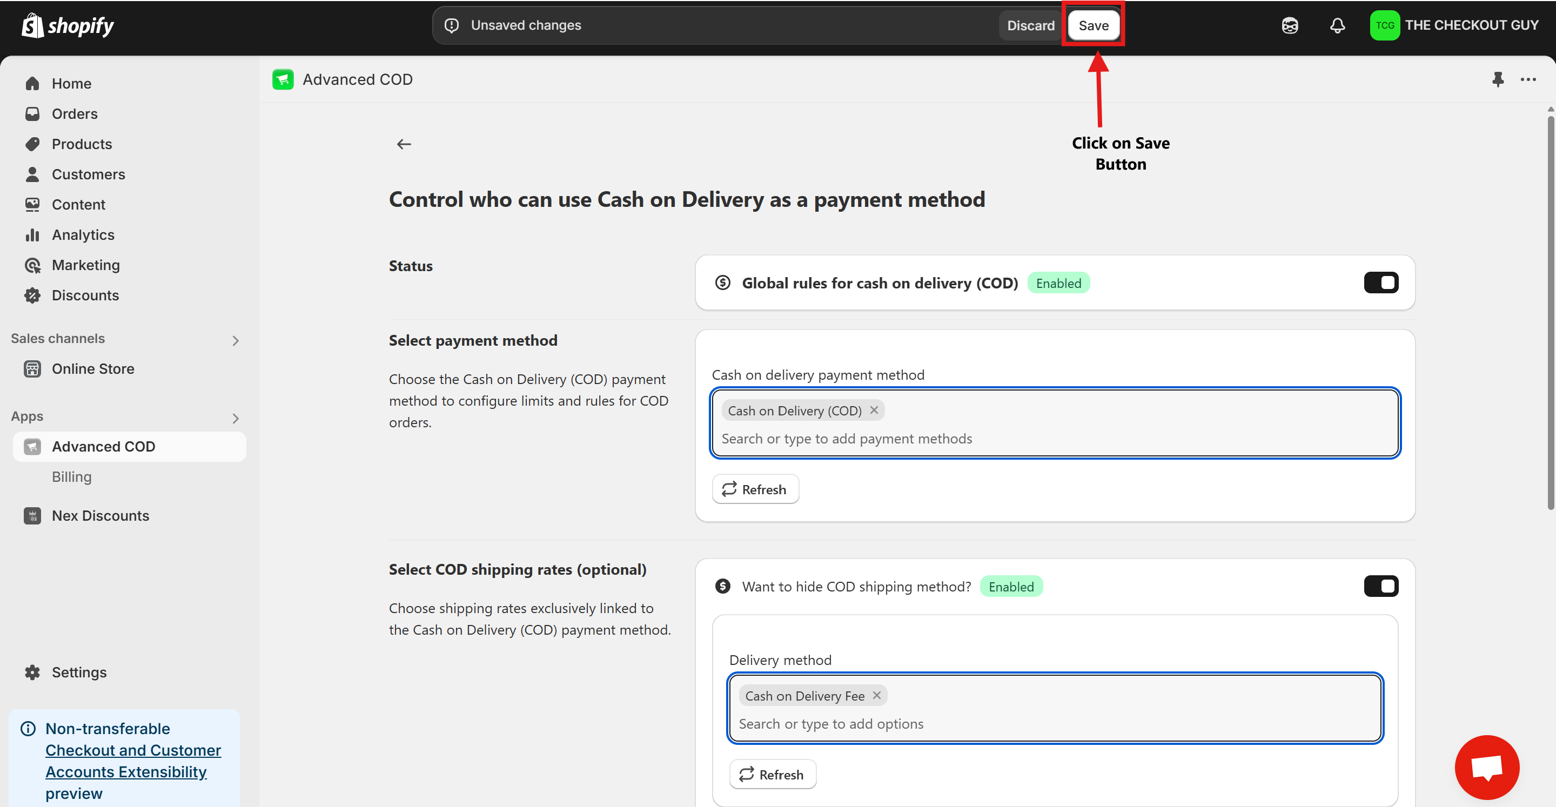Remove the Cash on Delivery (COD) tag
Screen dimensions: 1556x807
pos(874,410)
